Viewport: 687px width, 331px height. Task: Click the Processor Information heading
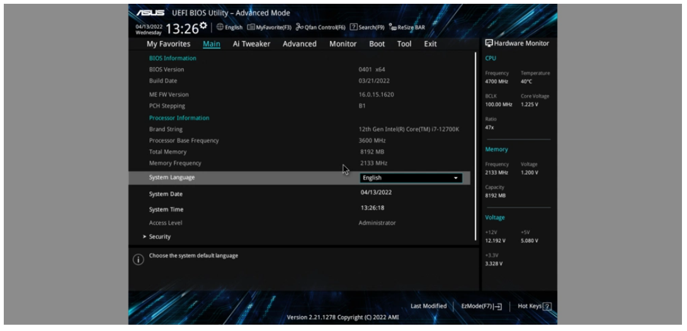point(179,118)
